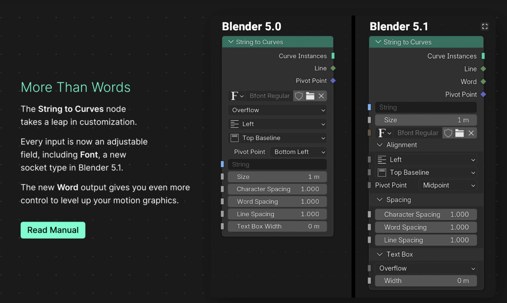
Task: Click the fullscreen icon near Blender 5.1
Action: coord(485,26)
